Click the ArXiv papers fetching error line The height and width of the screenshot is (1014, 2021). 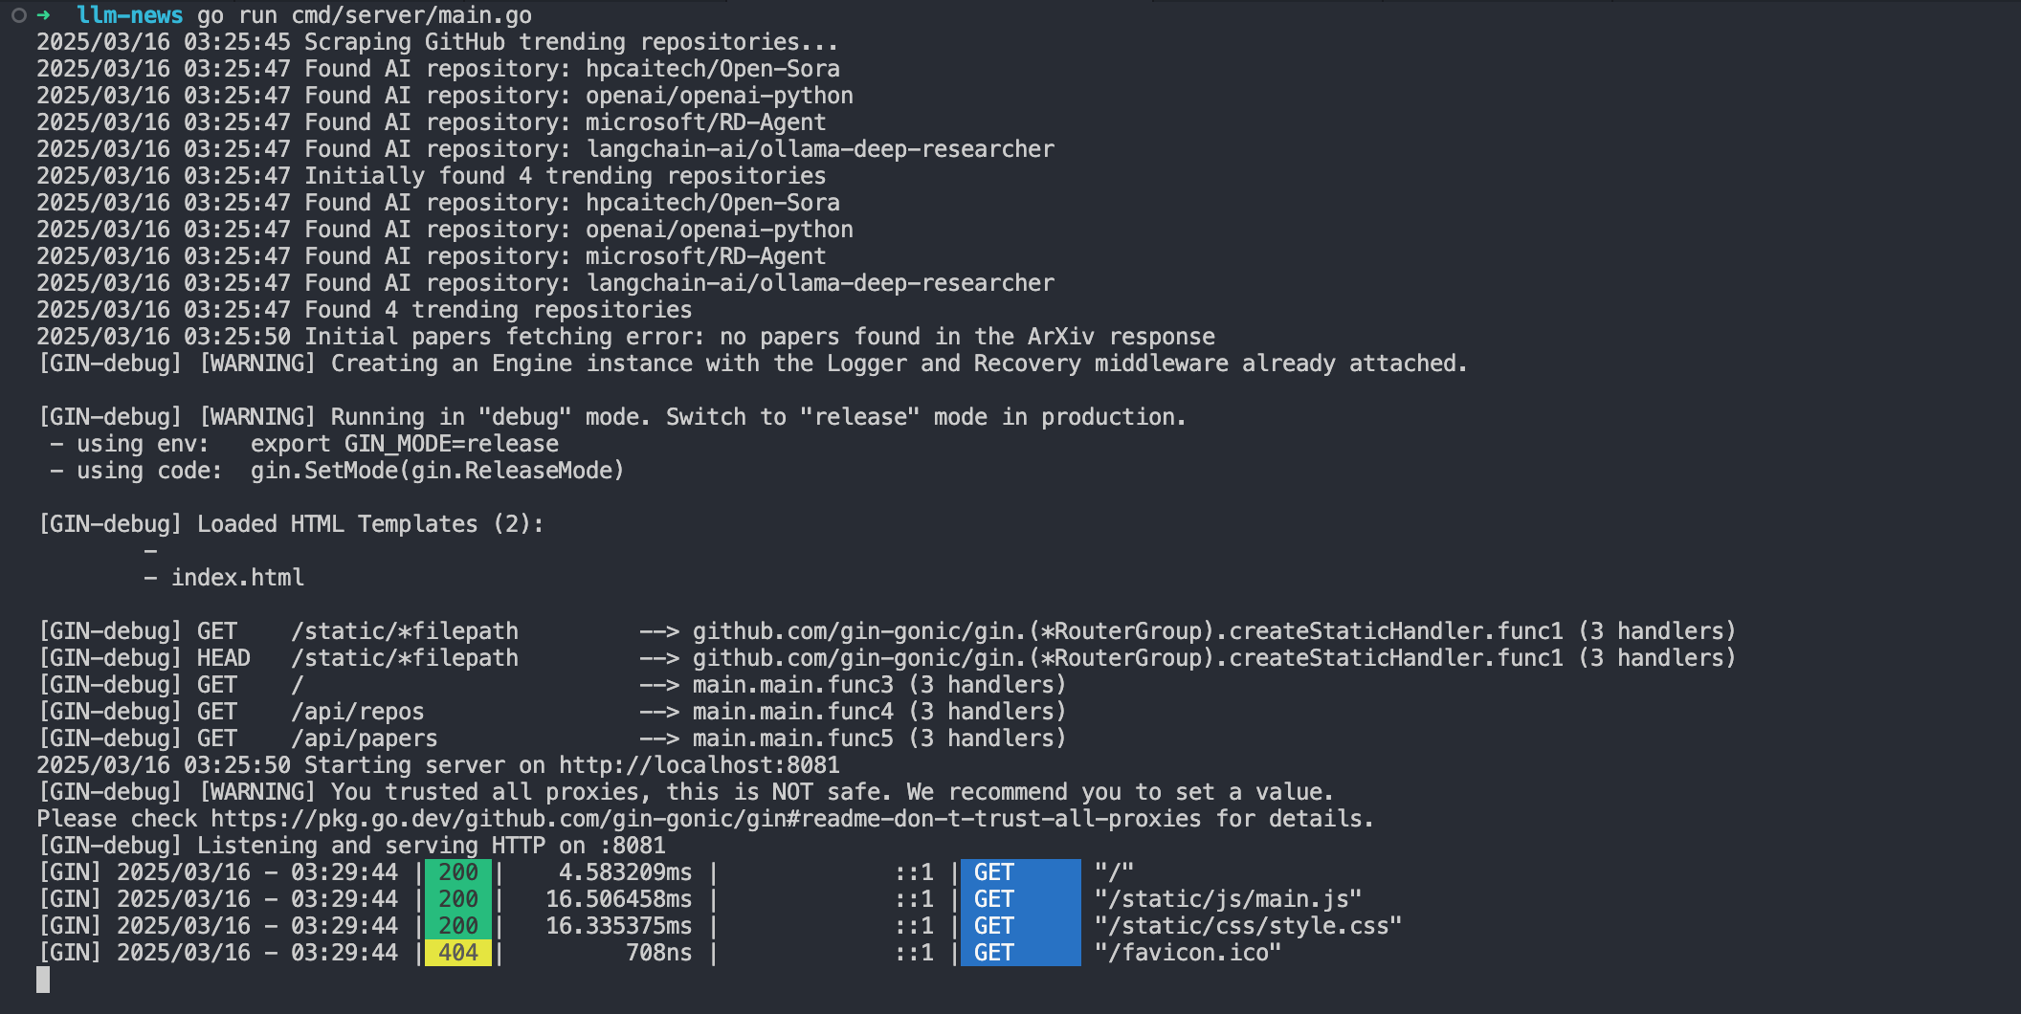626,337
